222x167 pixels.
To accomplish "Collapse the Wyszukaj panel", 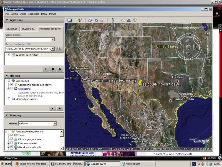I will [7, 20].
